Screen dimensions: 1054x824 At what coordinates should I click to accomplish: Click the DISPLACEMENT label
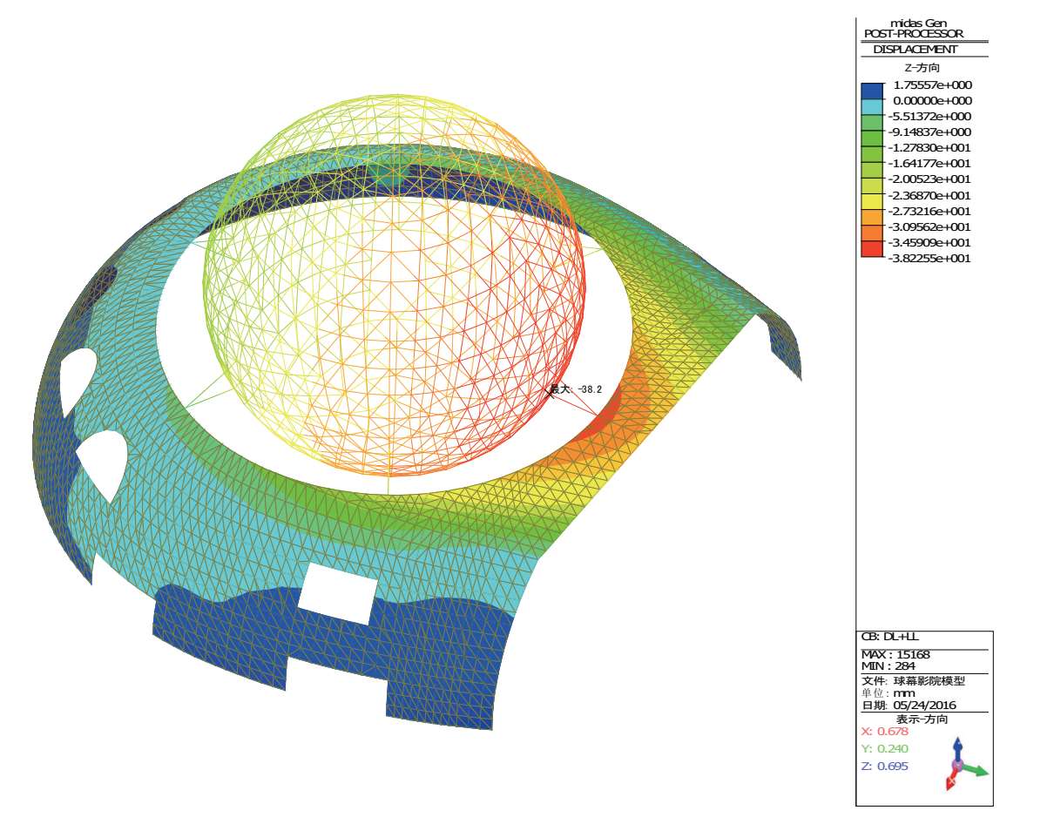tap(916, 50)
